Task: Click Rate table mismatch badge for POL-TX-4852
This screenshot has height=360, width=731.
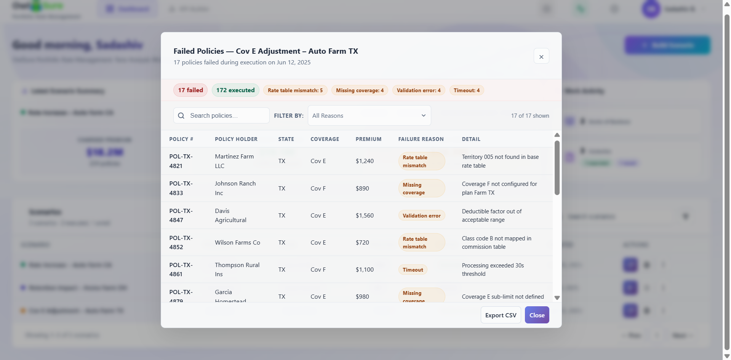Action: (422, 243)
